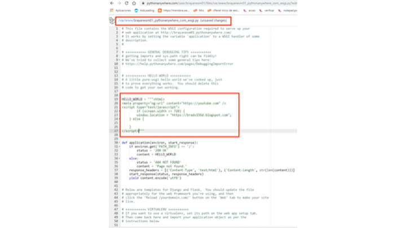
Task: Click 'content = HELLO_WORLD' line
Action: point(156,155)
